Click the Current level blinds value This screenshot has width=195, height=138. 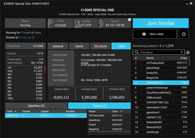(98, 55)
